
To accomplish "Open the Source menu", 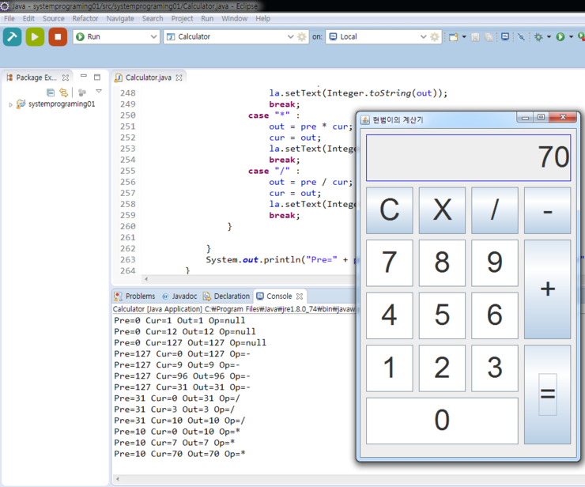I will point(53,18).
